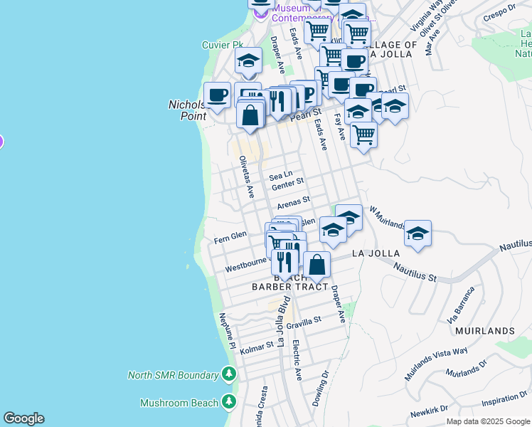Click the Newkirk Dr street label
Image resolution: width=532 pixels, height=427 pixels.
pos(429,411)
